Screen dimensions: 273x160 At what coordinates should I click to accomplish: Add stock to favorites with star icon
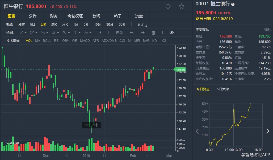[182, 6]
